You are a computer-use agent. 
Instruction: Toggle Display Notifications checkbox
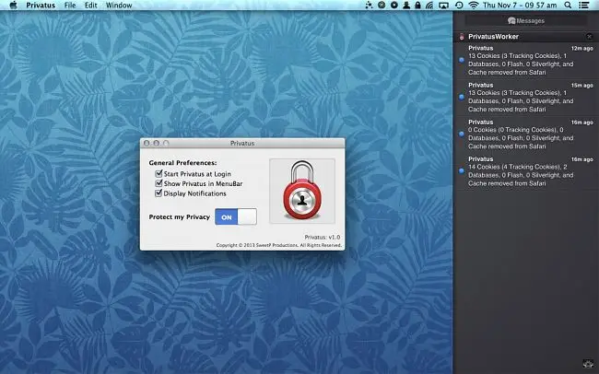pyautogui.click(x=159, y=193)
